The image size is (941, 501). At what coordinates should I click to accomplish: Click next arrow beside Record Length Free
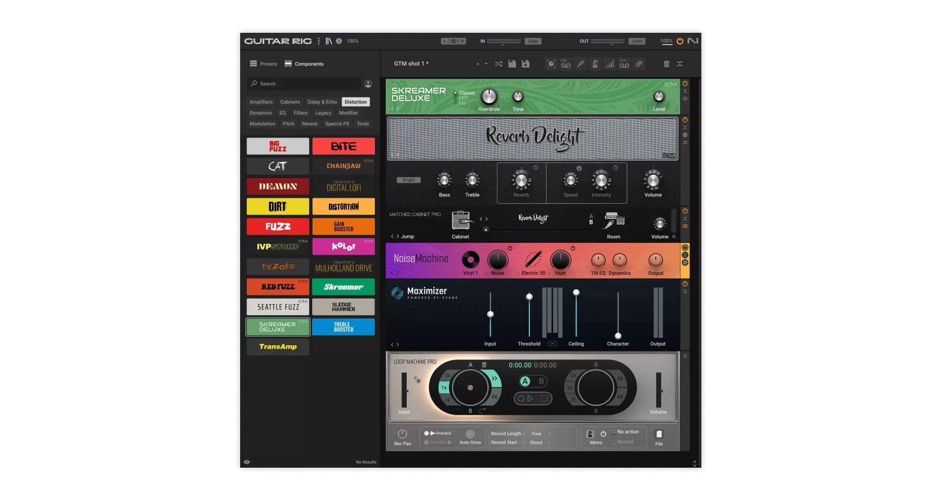click(x=550, y=434)
